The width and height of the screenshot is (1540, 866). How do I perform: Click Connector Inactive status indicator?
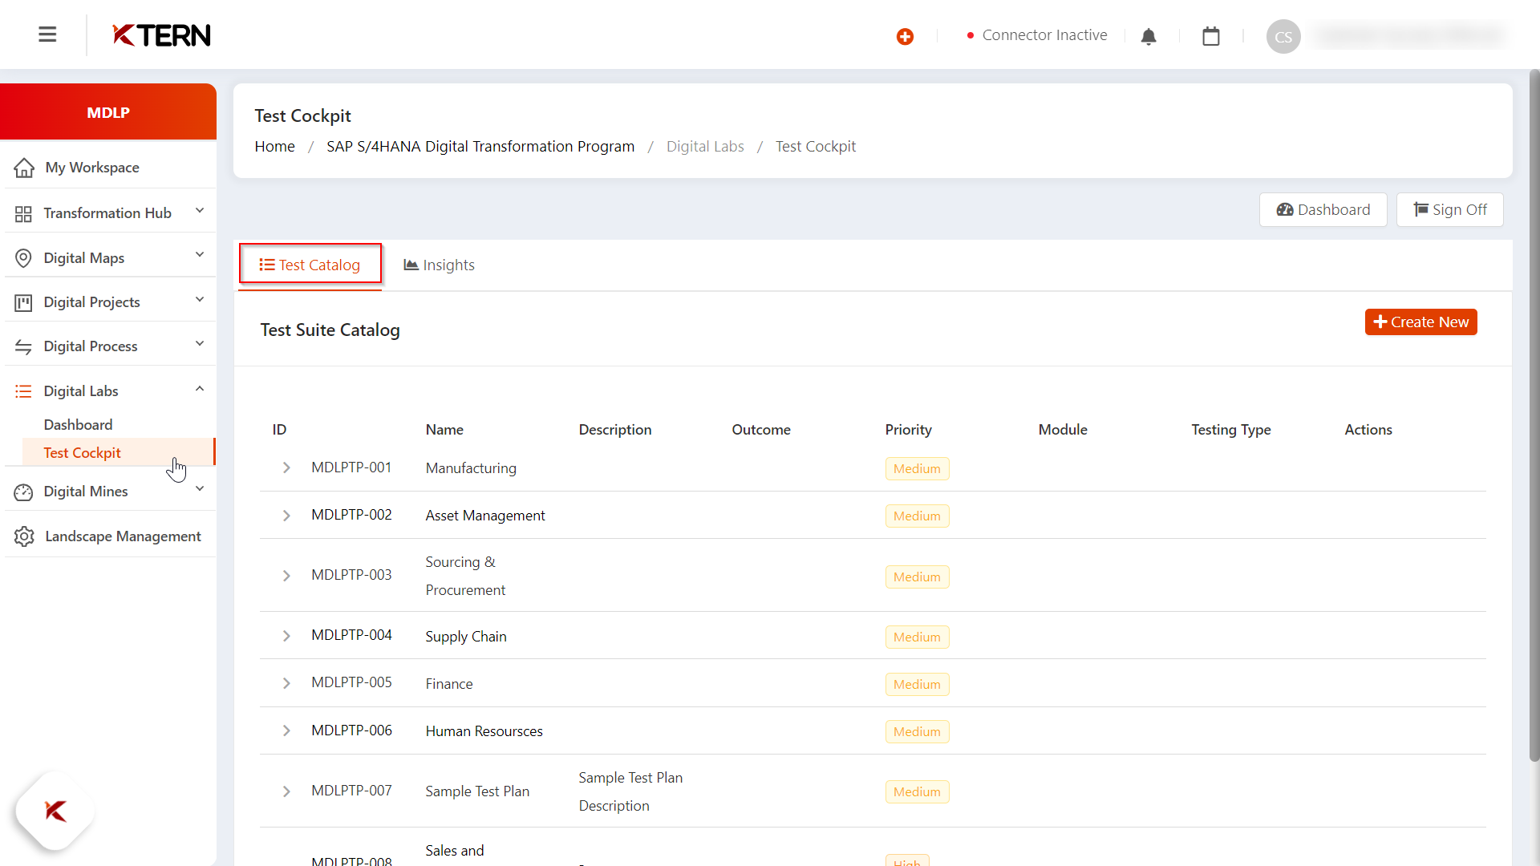(1037, 35)
